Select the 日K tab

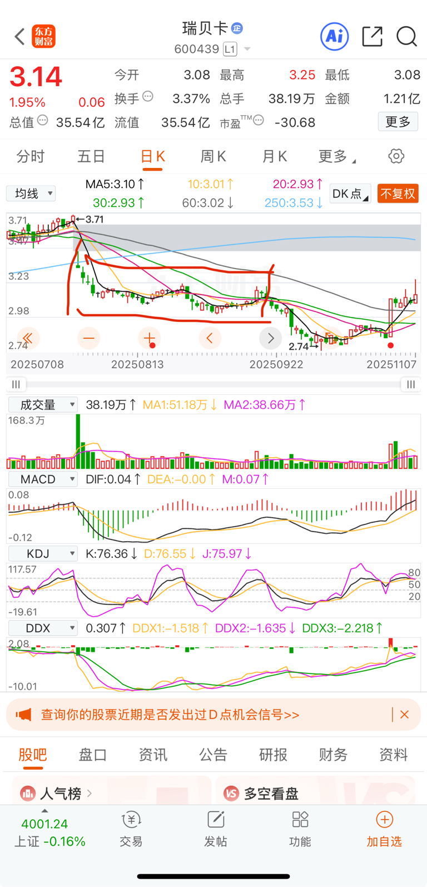152,157
